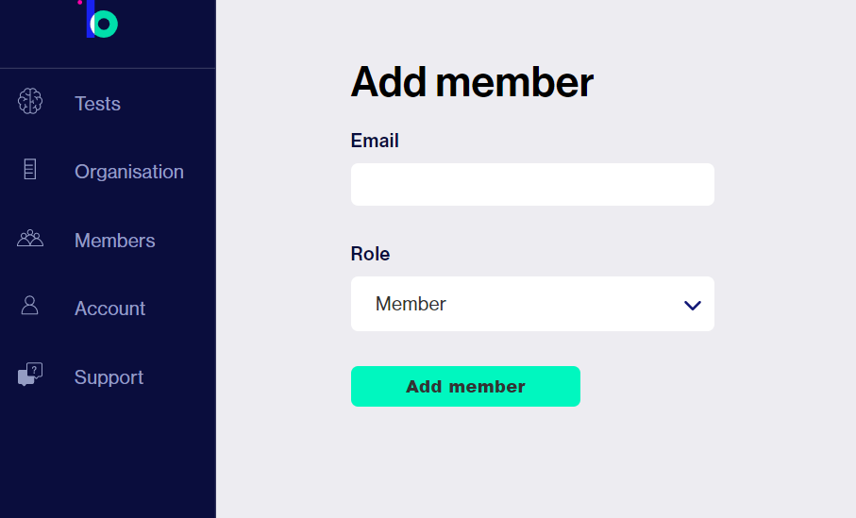This screenshot has height=518, width=856.
Task: Submit with the green Add member button
Action: [x=465, y=387]
